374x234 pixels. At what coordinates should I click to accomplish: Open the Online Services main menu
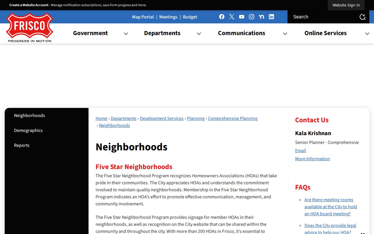tap(325, 33)
